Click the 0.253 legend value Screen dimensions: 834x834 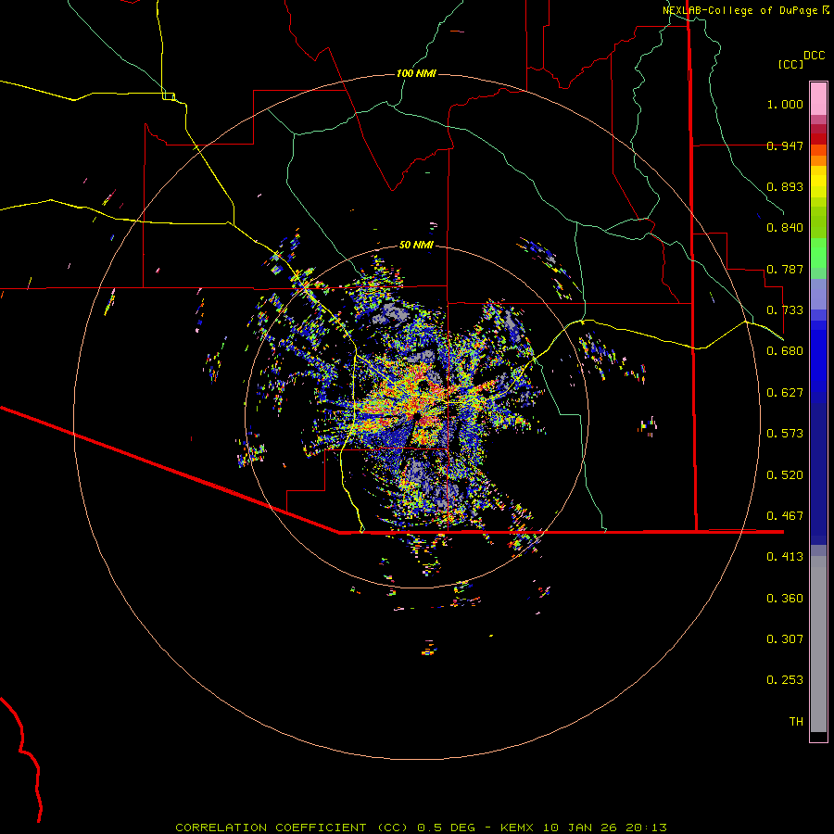(x=785, y=680)
